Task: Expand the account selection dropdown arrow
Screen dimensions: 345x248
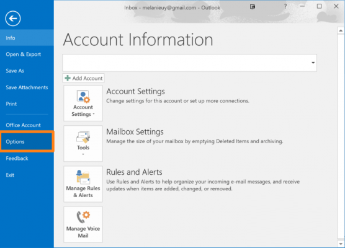Action: pos(313,63)
